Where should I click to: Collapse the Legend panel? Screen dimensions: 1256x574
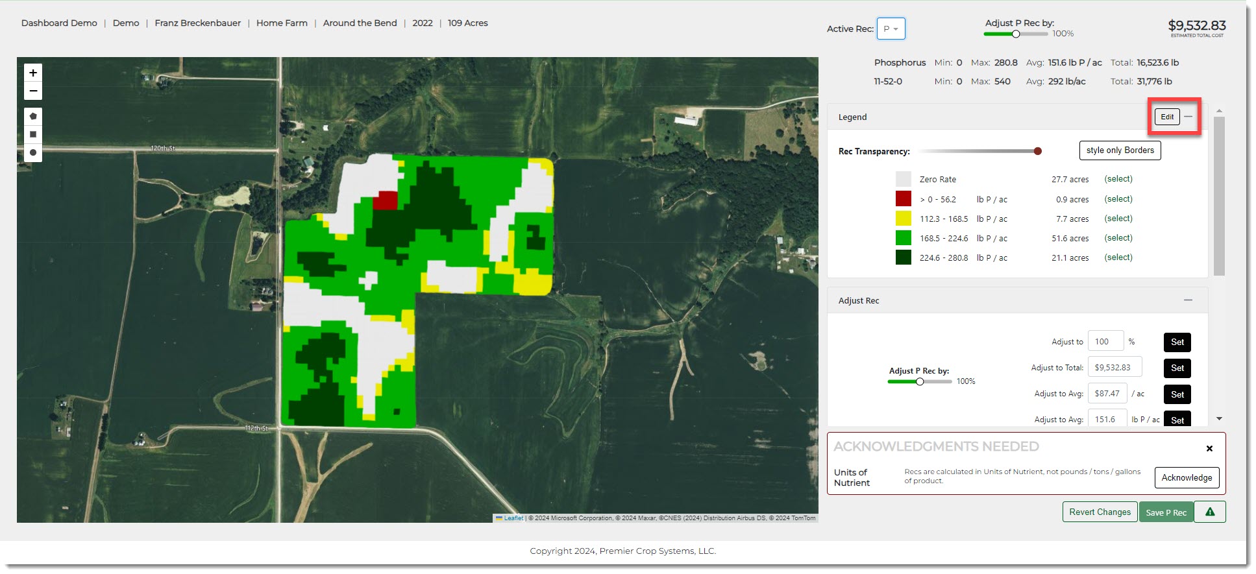point(1188,117)
